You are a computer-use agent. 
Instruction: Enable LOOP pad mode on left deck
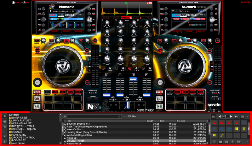pyautogui.click(x=63, y=92)
